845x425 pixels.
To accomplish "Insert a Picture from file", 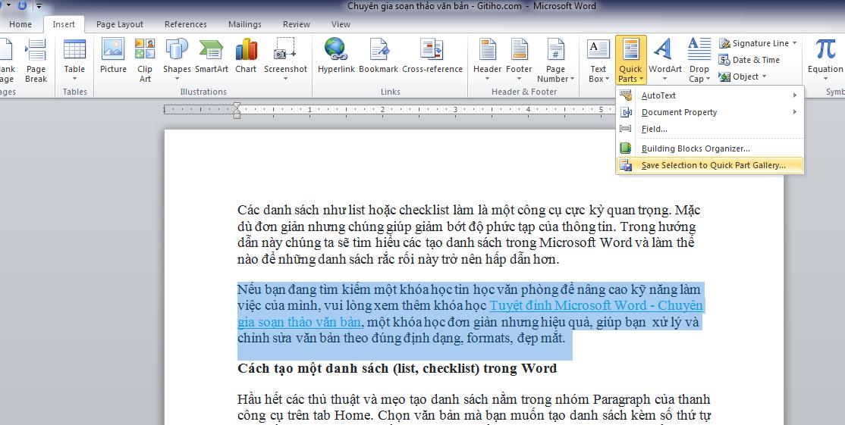I will (113, 56).
